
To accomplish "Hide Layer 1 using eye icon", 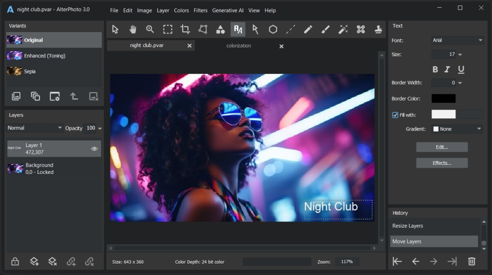I will point(95,149).
